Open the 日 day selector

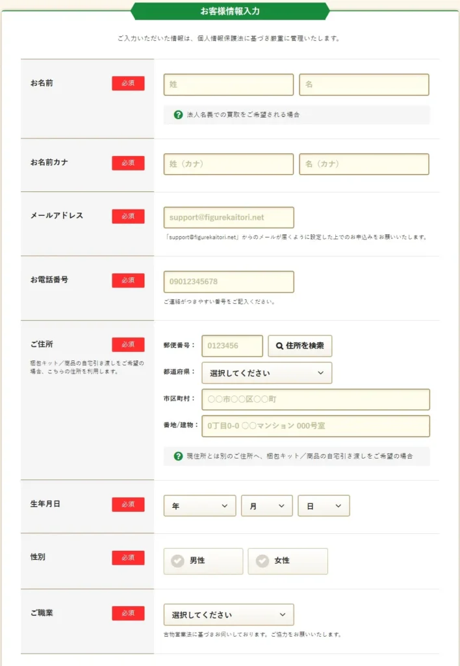point(324,505)
